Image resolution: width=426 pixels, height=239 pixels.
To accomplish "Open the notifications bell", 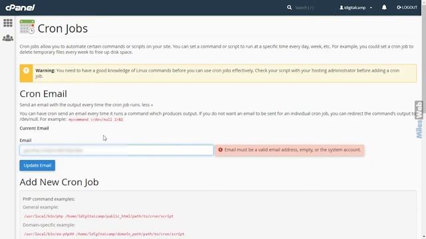I will pos(384,7).
